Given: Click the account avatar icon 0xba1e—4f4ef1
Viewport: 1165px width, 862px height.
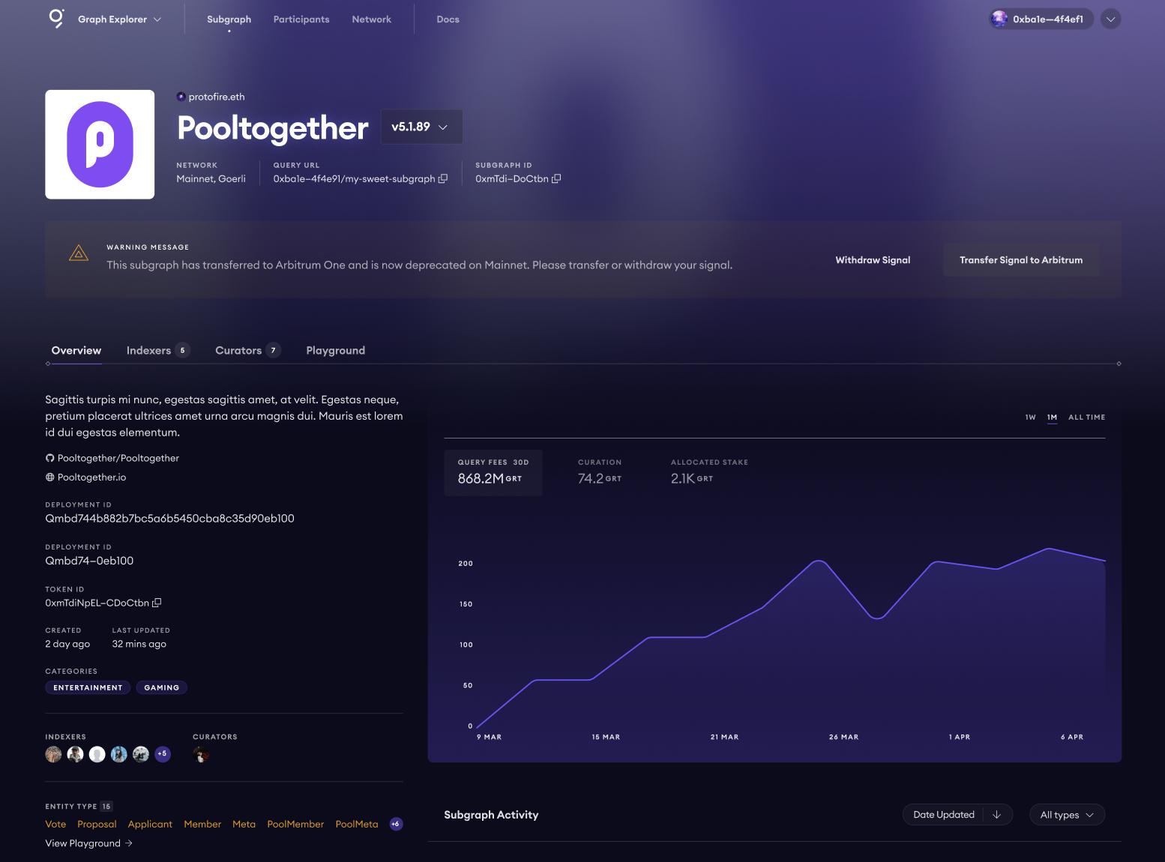Looking at the screenshot, I should tap(999, 19).
